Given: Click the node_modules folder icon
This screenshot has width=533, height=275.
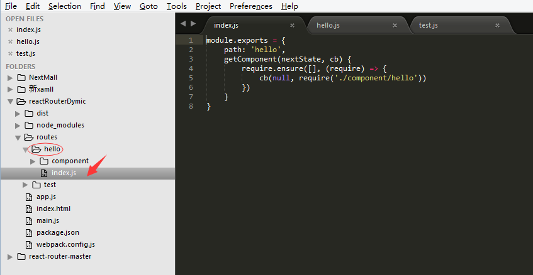Looking at the screenshot, I should [x=29, y=125].
